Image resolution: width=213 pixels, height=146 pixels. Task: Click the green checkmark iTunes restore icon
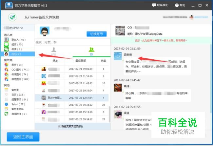12,17
